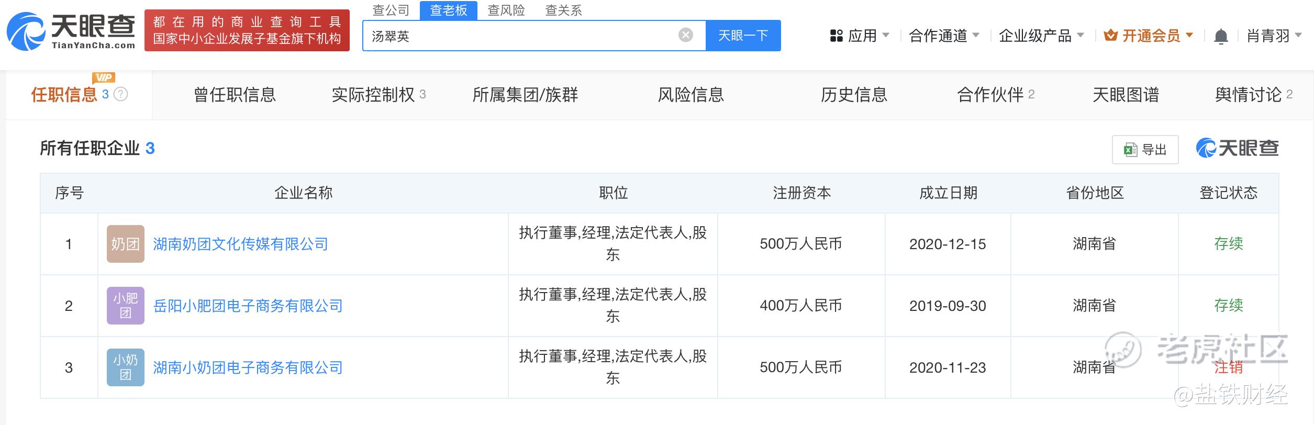Click the 序号 column header
This screenshot has width=1314, height=425.
[69, 193]
